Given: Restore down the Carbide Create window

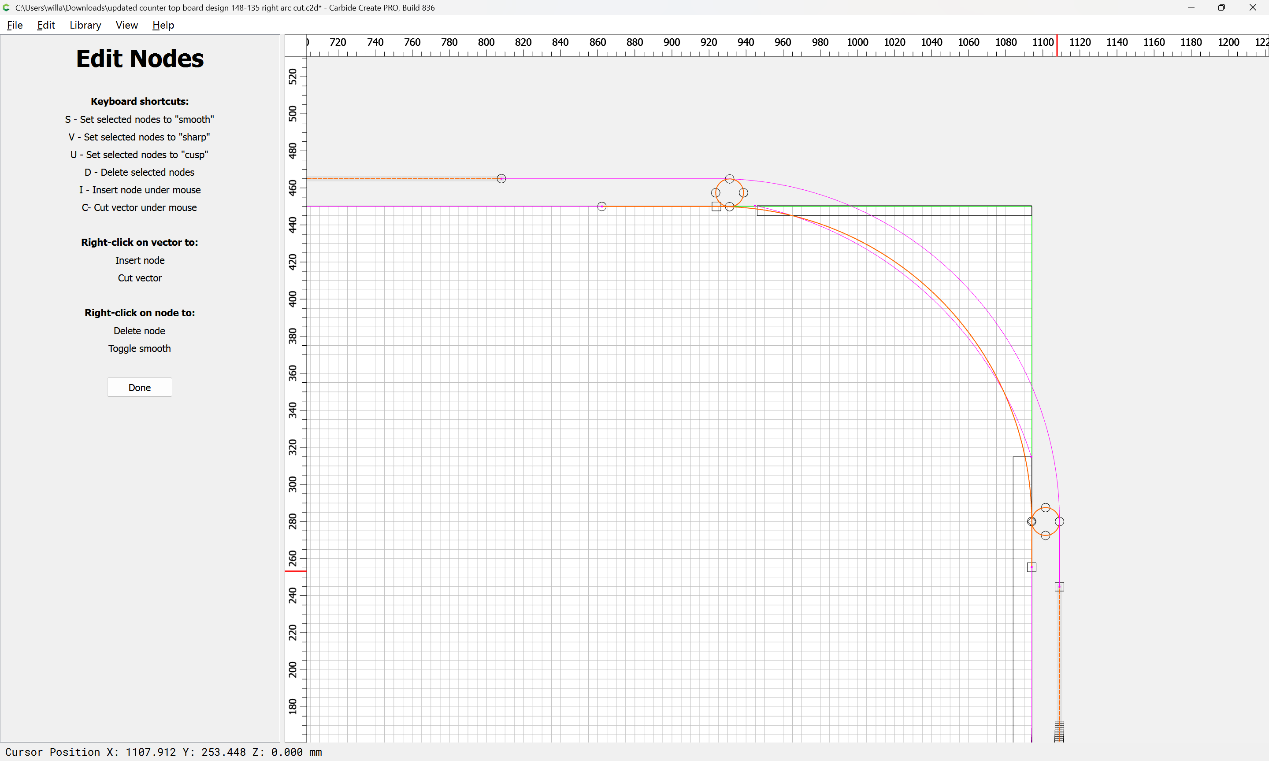Looking at the screenshot, I should coord(1221,7).
